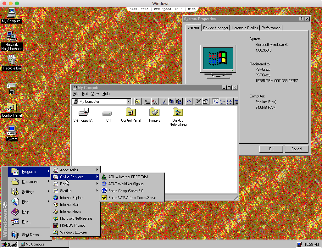Click the Undo toolbar icon

tap(189, 102)
